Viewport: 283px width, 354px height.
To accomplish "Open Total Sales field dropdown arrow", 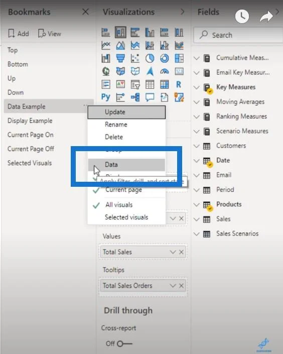I will [x=173, y=252].
